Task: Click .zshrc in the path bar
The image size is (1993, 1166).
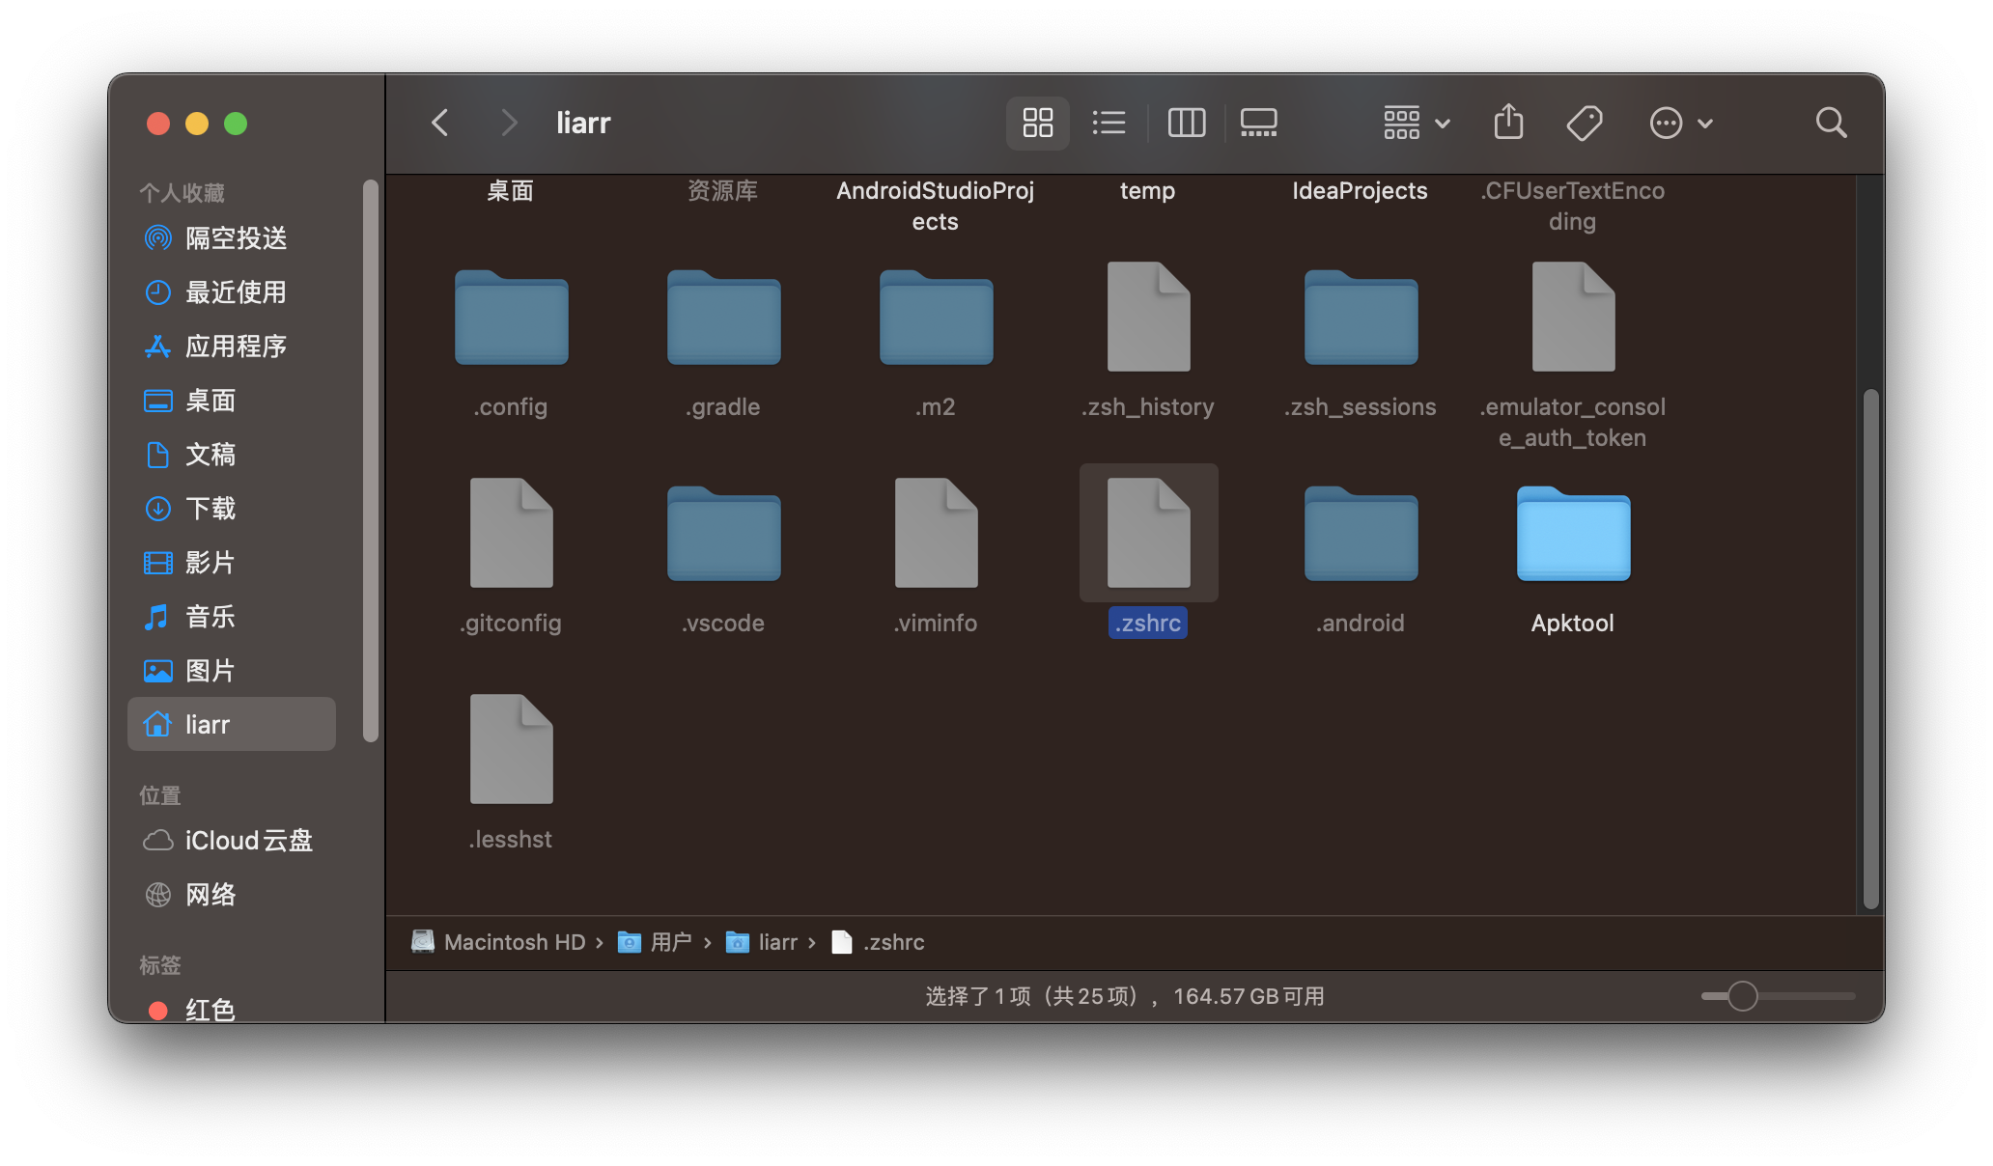Action: [877, 942]
